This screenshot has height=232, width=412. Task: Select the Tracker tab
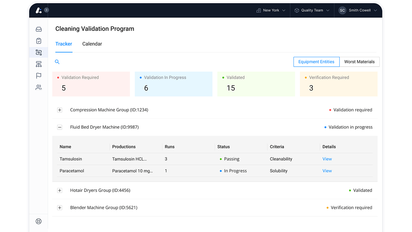(63, 44)
